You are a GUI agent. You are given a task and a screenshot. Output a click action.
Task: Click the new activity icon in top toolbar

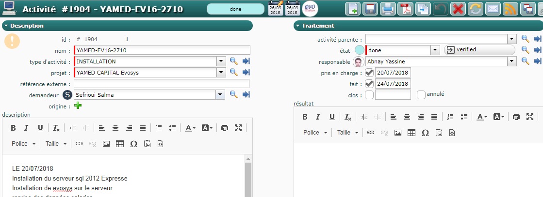coord(353,9)
